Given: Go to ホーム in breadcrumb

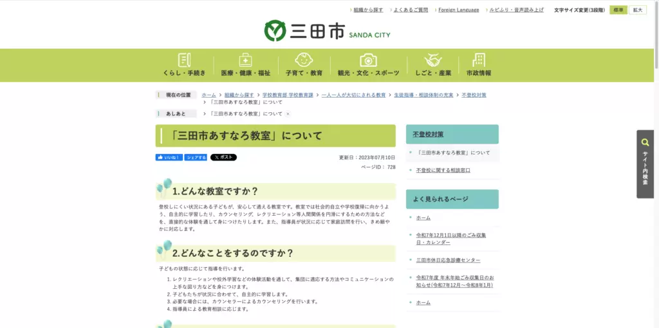Looking at the screenshot, I should (209, 95).
